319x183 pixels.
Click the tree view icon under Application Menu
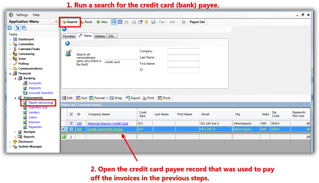pyautogui.click(x=17, y=28)
